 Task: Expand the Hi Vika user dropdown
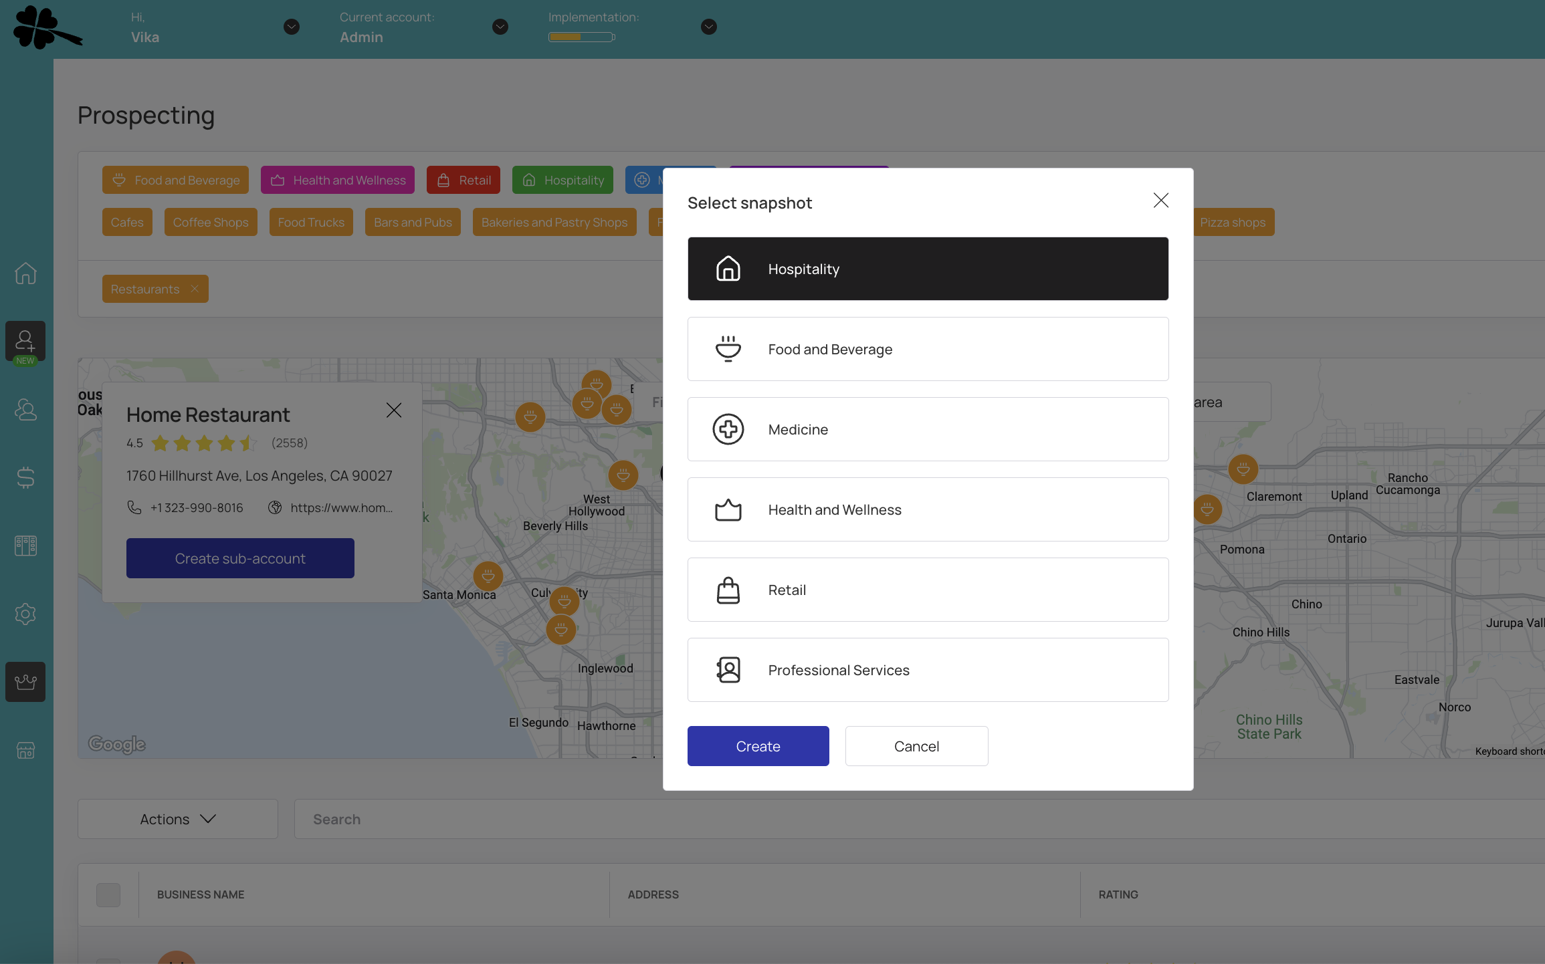tap(291, 27)
